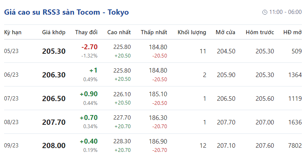This screenshot has height=156, width=306.
Task: Click the Thay đổi column header
Action: coord(86,32)
